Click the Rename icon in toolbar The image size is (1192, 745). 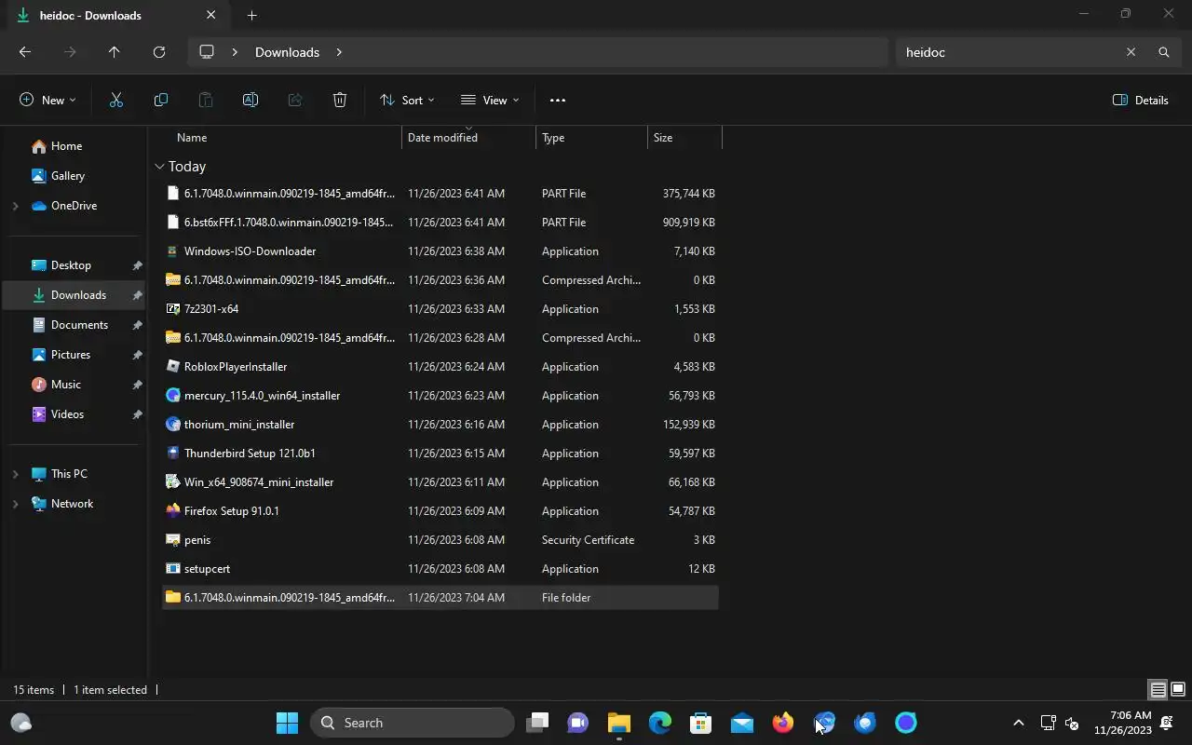click(250, 100)
